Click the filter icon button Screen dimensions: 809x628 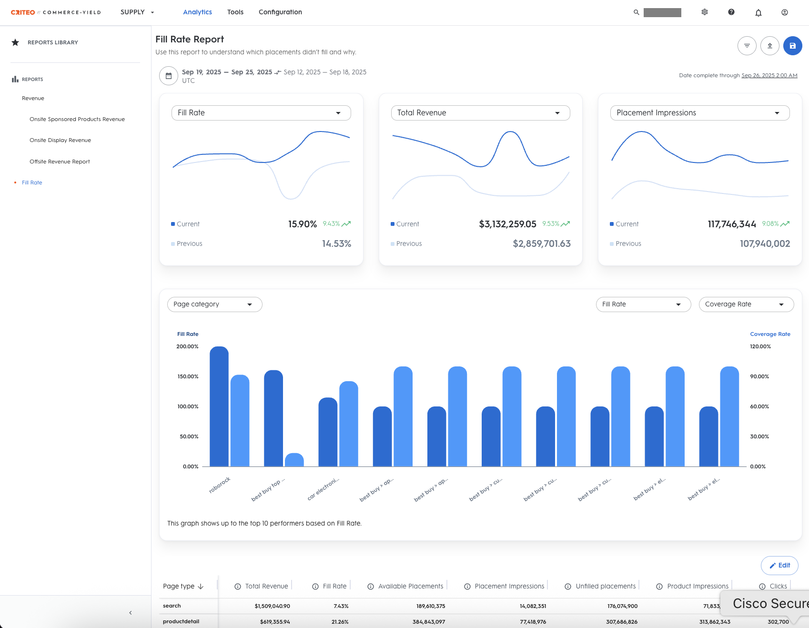click(747, 46)
